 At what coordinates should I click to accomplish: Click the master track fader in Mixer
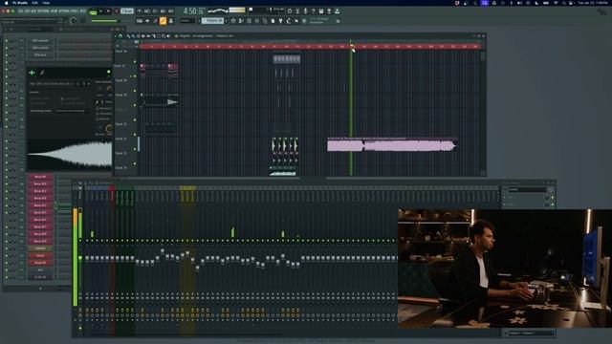click(x=80, y=258)
